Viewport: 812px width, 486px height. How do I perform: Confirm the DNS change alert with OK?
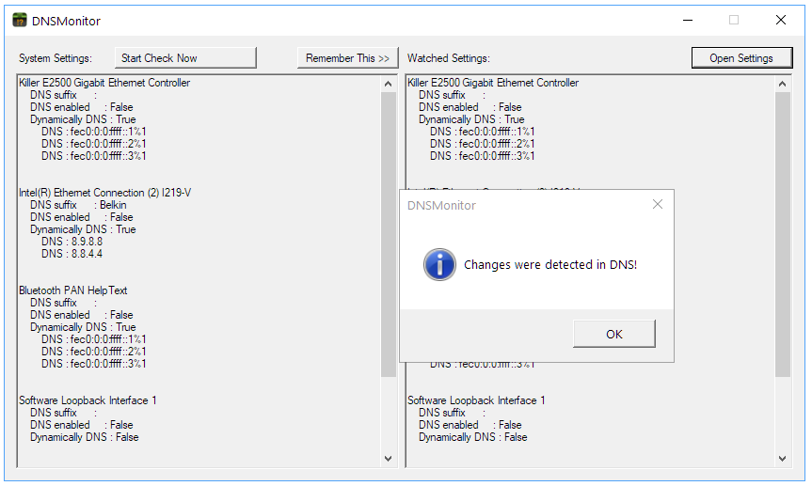click(x=614, y=334)
